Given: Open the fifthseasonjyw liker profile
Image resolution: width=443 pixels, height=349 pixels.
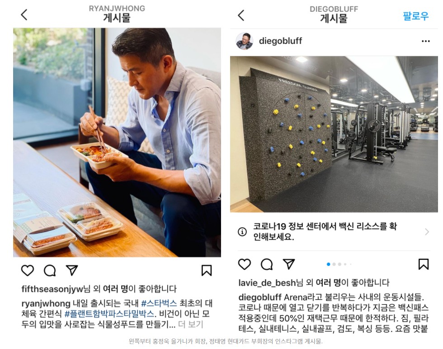Looking at the screenshot, I should pyautogui.click(x=52, y=289).
